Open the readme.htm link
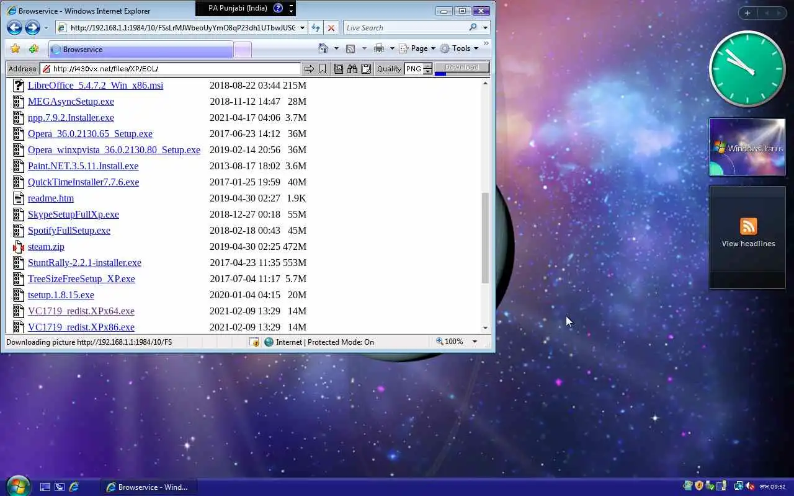This screenshot has height=496, width=794. pyautogui.click(x=51, y=198)
